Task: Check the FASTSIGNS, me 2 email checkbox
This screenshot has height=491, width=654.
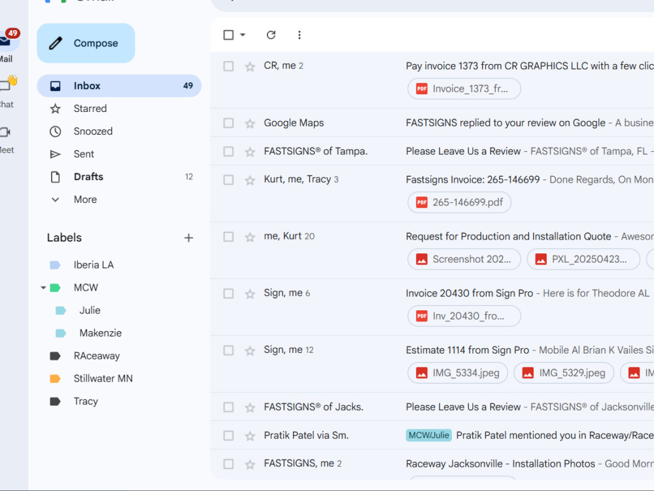Action: pos(228,464)
